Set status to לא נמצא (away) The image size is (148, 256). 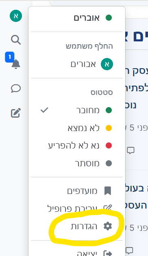(77, 128)
